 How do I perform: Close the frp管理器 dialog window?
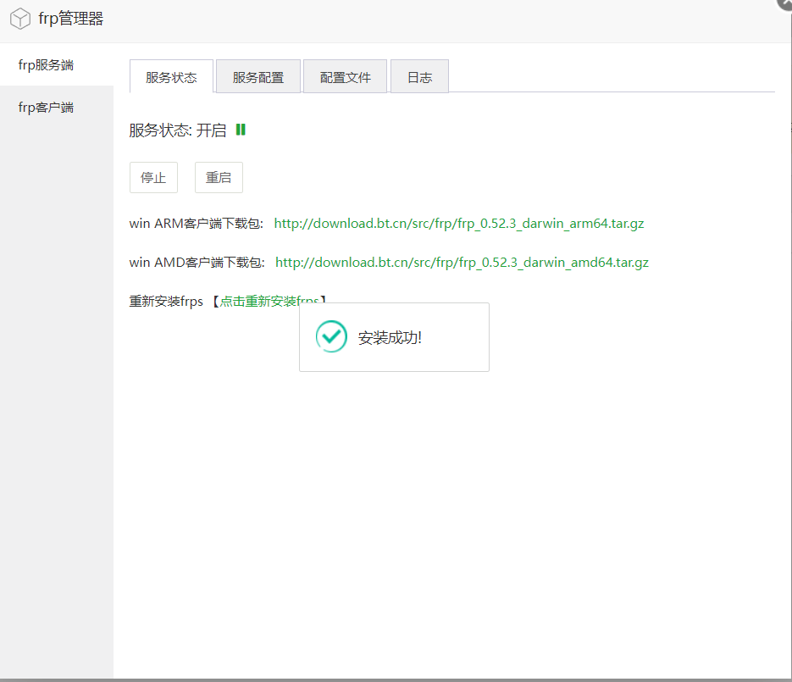pyautogui.click(x=785, y=3)
